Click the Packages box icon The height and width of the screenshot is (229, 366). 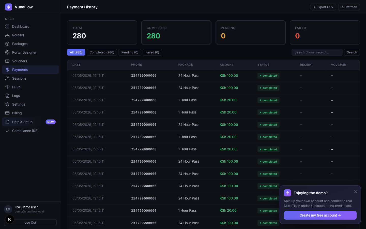(x=7, y=44)
